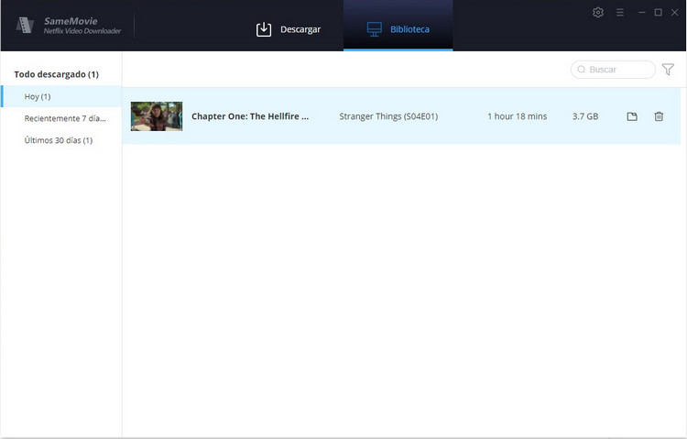Click the magnifier icon in search box
The image size is (687, 439).
coord(581,70)
